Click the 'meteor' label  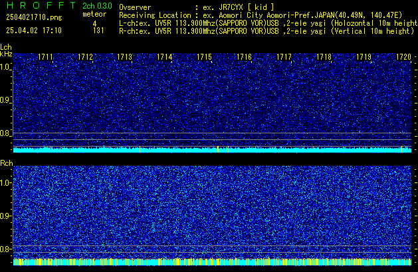(x=94, y=14)
